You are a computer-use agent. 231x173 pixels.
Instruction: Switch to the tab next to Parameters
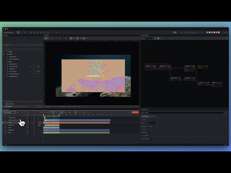click(153, 116)
